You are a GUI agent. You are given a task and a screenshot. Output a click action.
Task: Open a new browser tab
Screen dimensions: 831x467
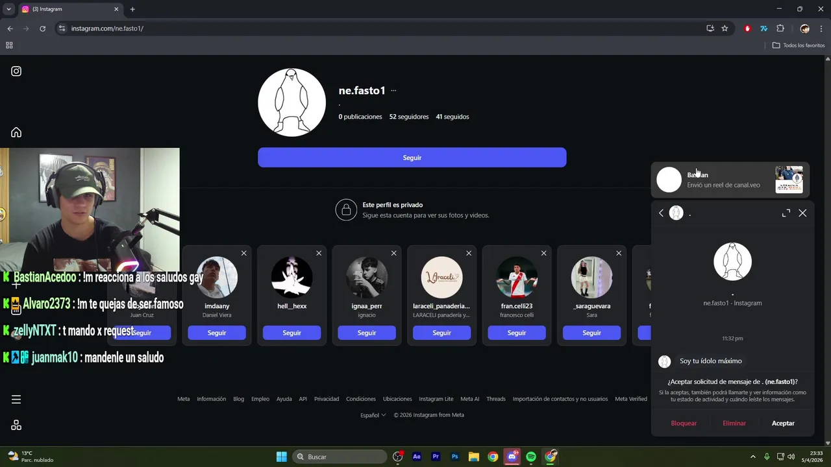(132, 9)
